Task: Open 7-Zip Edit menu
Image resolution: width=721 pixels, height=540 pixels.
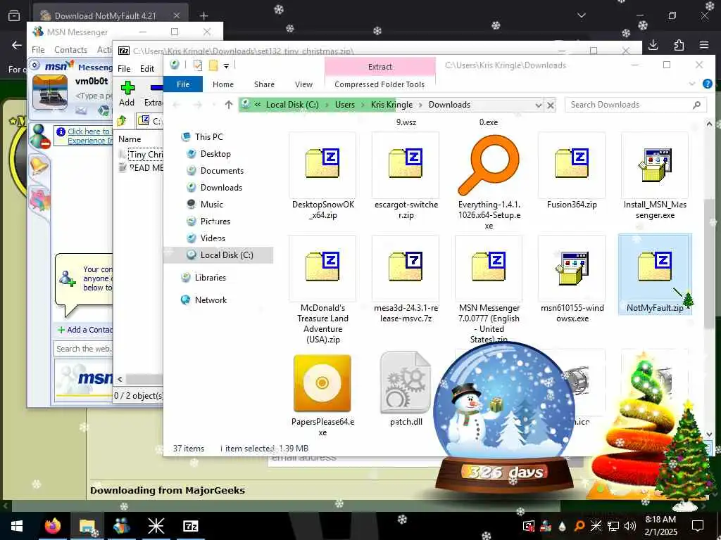Action: point(147,68)
